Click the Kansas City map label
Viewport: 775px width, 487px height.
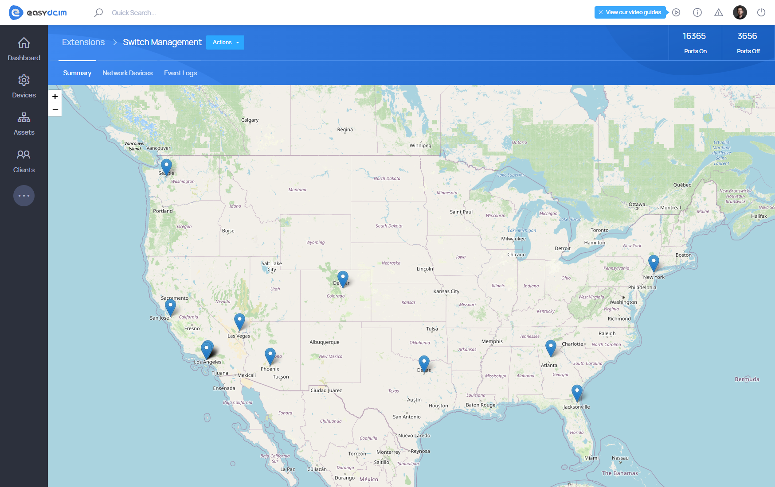[x=446, y=291]
